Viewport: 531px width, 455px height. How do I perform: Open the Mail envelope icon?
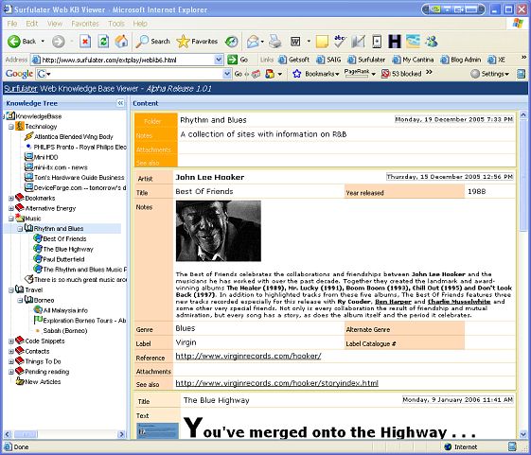coord(253,42)
